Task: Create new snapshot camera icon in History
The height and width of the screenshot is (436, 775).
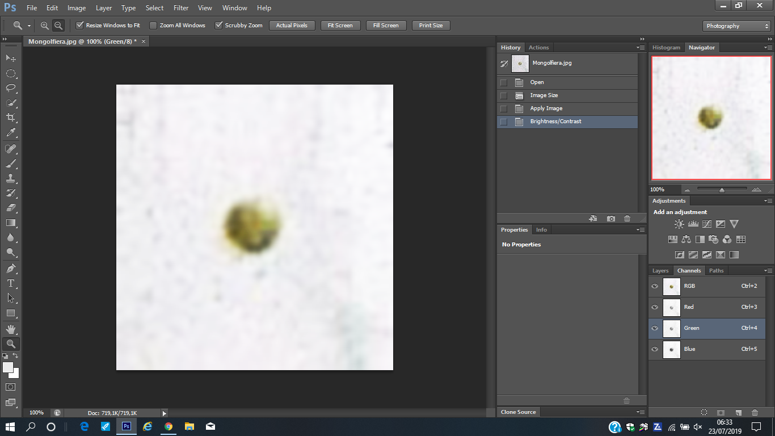Action: [610, 219]
